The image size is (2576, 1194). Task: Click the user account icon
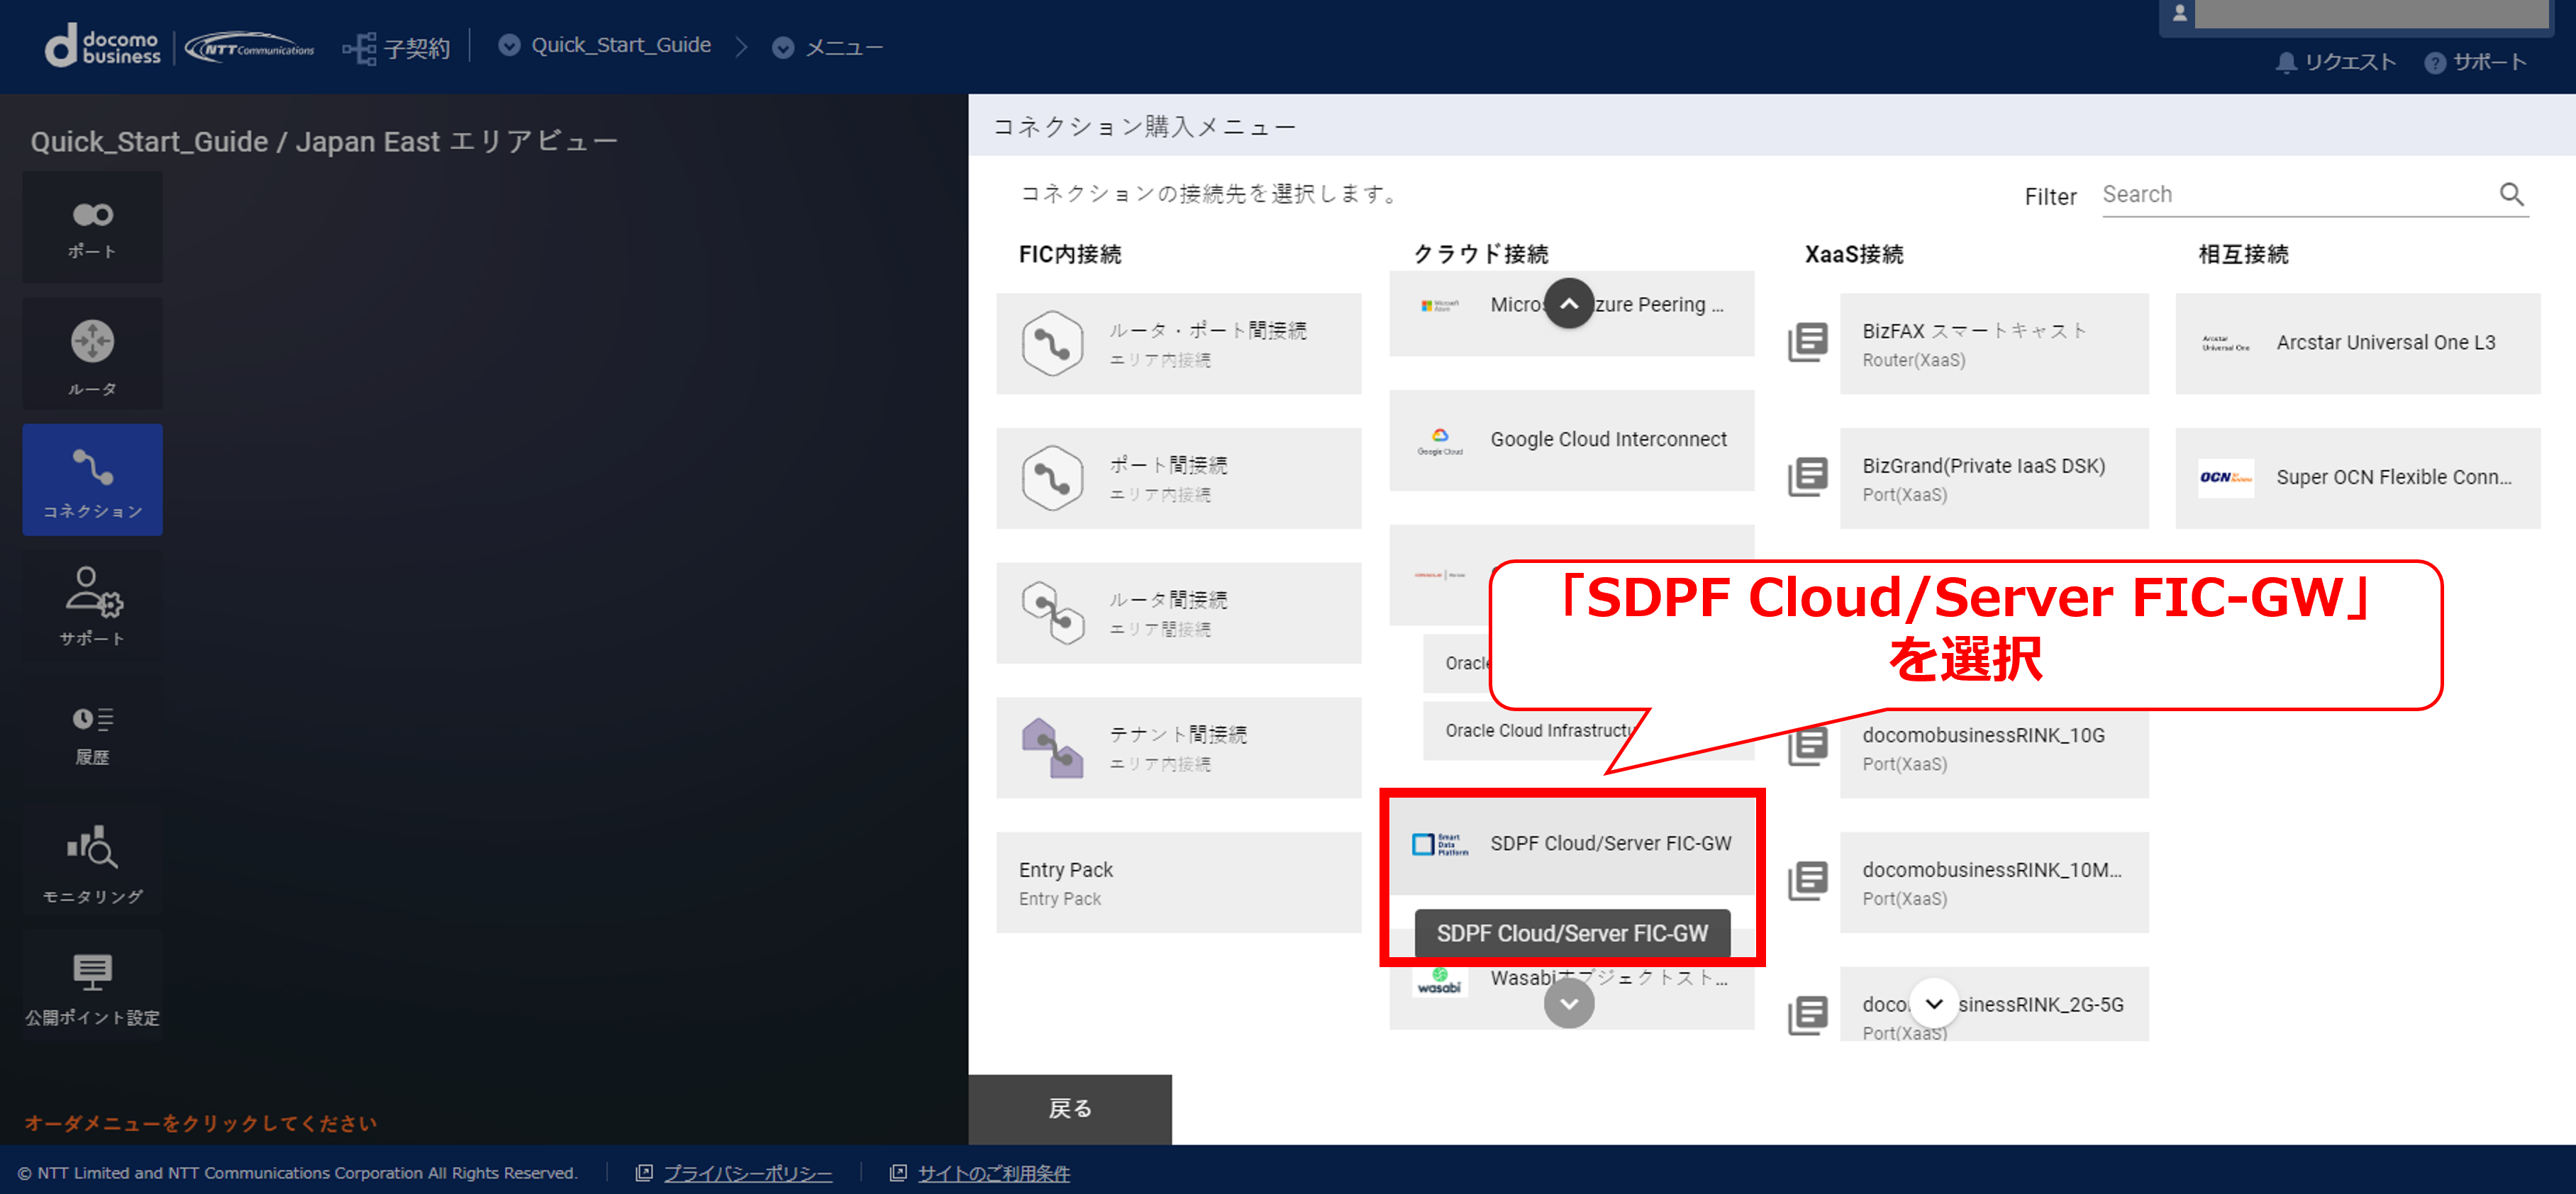pyautogui.click(x=2180, y=14)
